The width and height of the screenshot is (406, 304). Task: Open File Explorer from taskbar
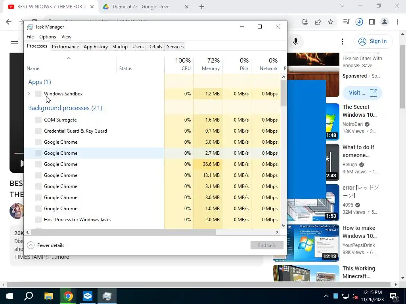click(48, 296)
